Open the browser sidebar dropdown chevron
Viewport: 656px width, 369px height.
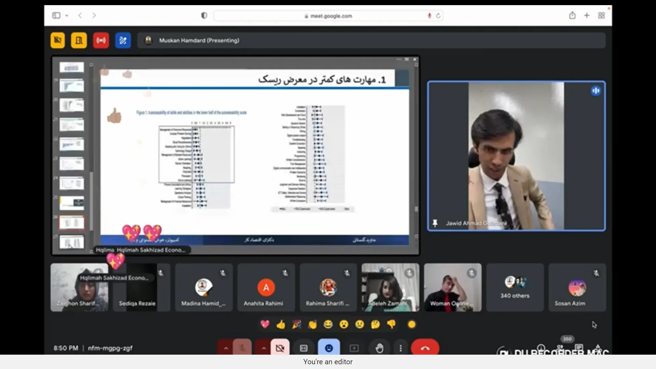tap(67, 15)
